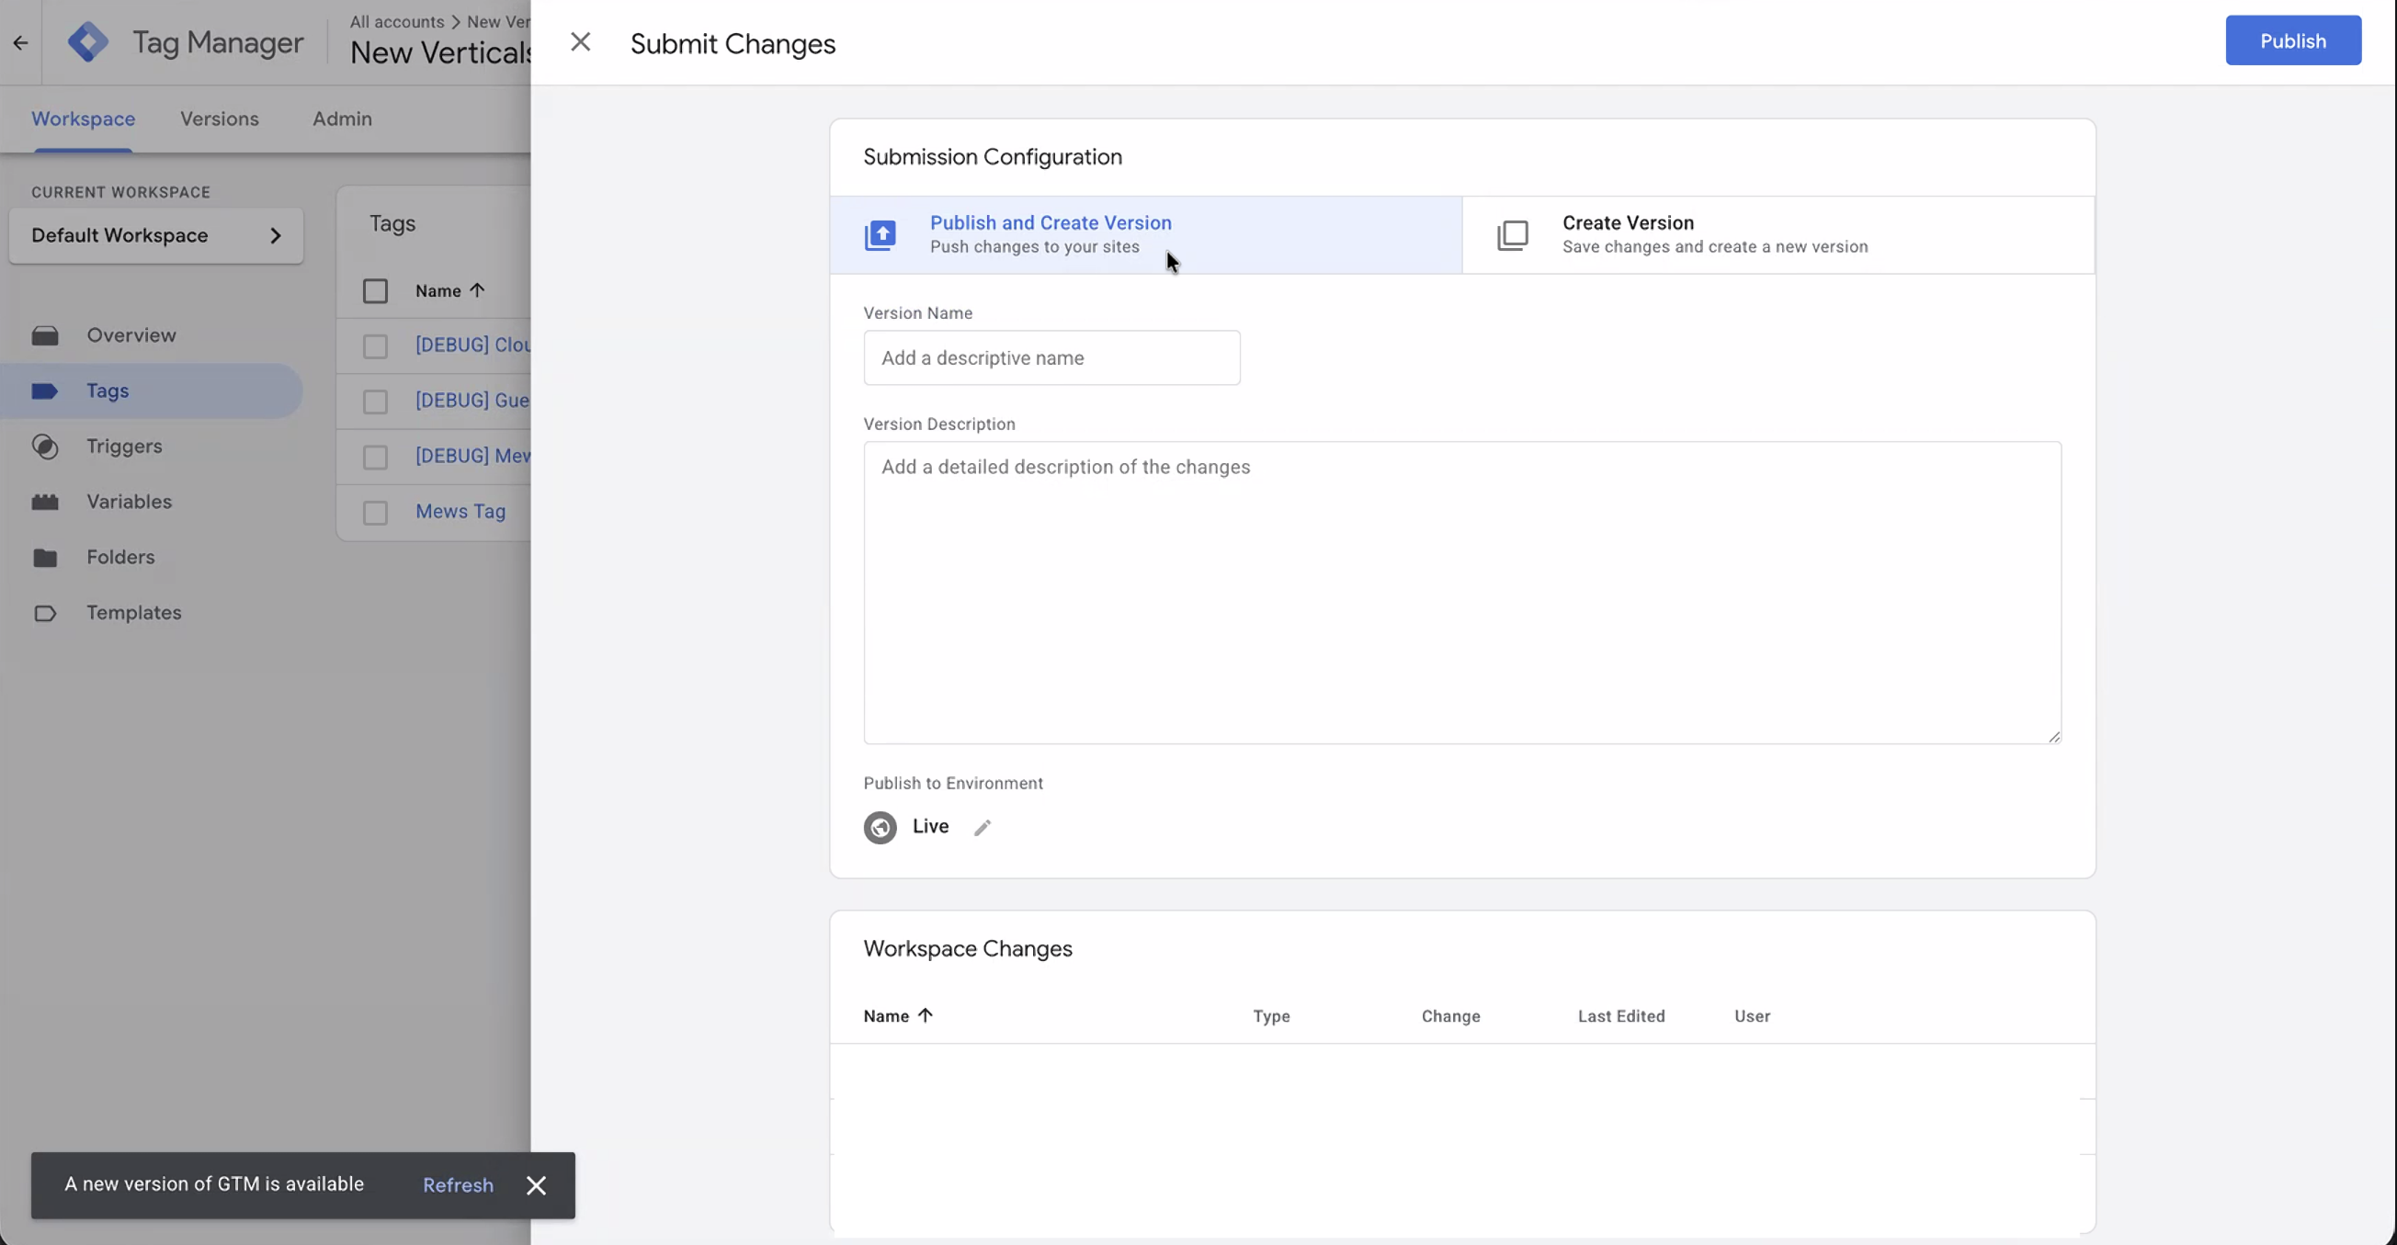
Task: Toggle the select-all tags checkbox
Action: pyautogui.click(x=375, y=291)
